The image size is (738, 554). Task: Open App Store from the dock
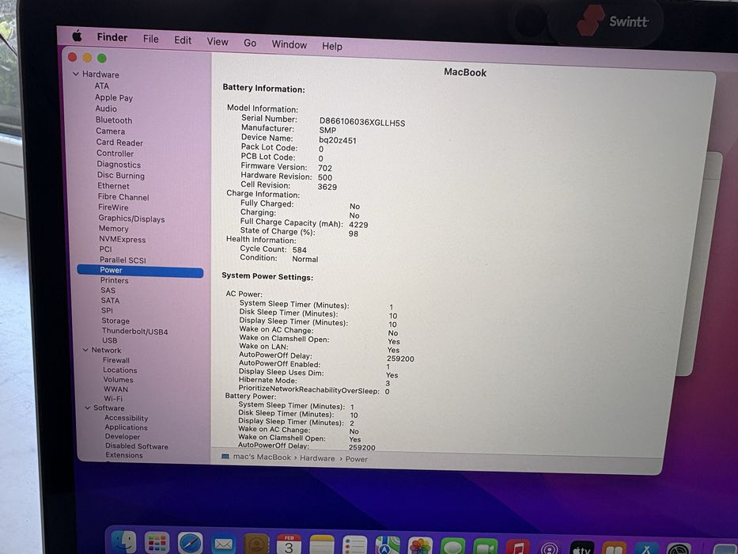(646, 549)
